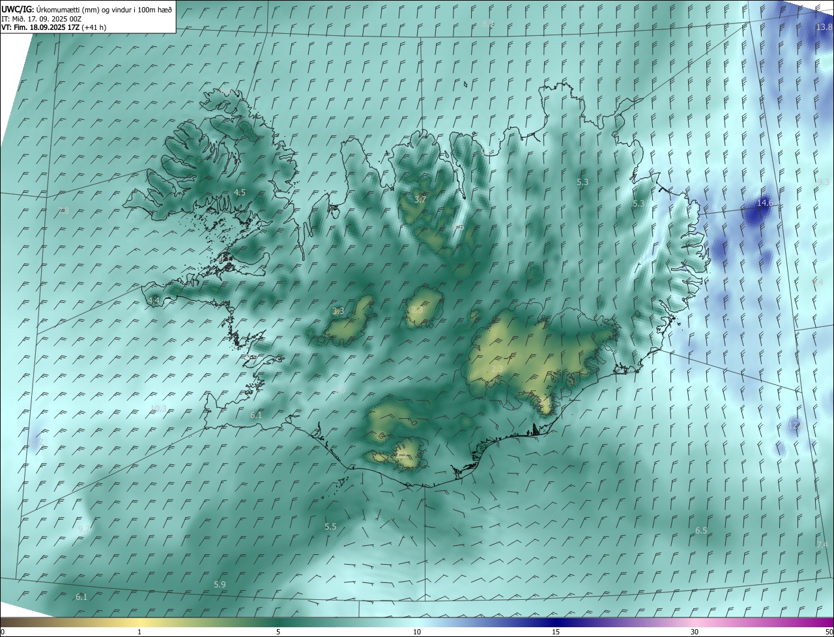Click the 0 label on the color scale
This screenshot has height=637, width=834.
point(3,632)
